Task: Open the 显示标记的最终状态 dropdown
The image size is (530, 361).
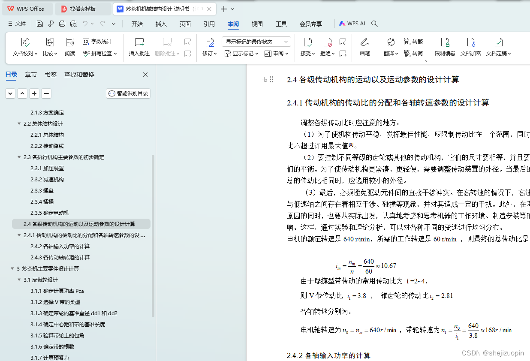Action: (256, 42)
